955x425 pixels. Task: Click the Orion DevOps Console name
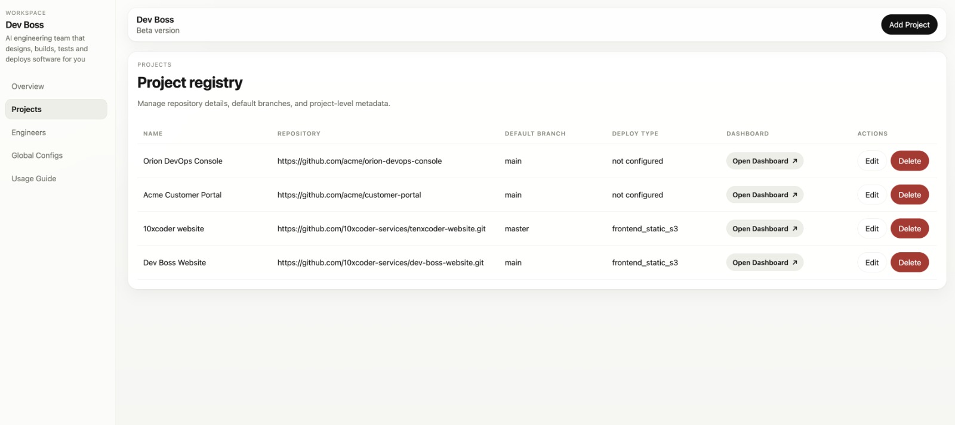[x=183, y=161]
